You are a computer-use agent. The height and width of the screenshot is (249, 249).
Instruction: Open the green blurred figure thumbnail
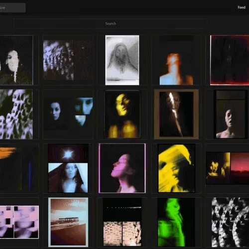coord(176,223)
